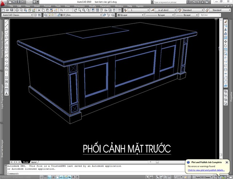Click the Undo arrow icon
233x179 pixels.
pos(61,10)
